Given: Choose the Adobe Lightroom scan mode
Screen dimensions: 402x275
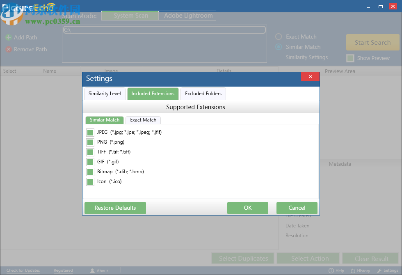Looking at the screenshot, I should [x=188, y=16].
